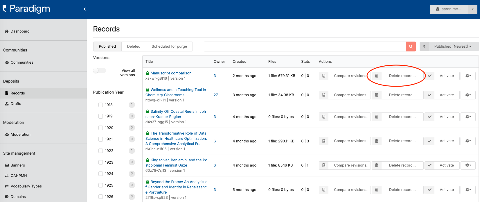Click the orange search magnifier button

[x=411, y=47]
